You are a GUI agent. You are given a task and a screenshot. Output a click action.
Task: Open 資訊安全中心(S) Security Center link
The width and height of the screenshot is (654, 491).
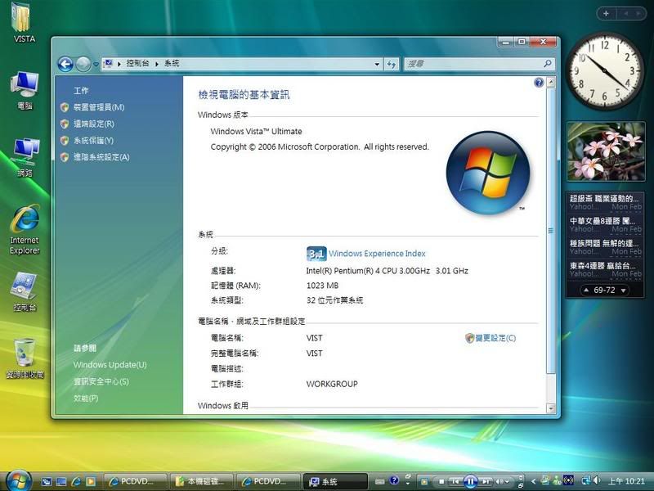[x=101, y=381]
